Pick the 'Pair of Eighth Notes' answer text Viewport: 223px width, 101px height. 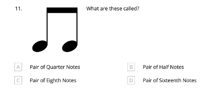(x=53, y=80)
